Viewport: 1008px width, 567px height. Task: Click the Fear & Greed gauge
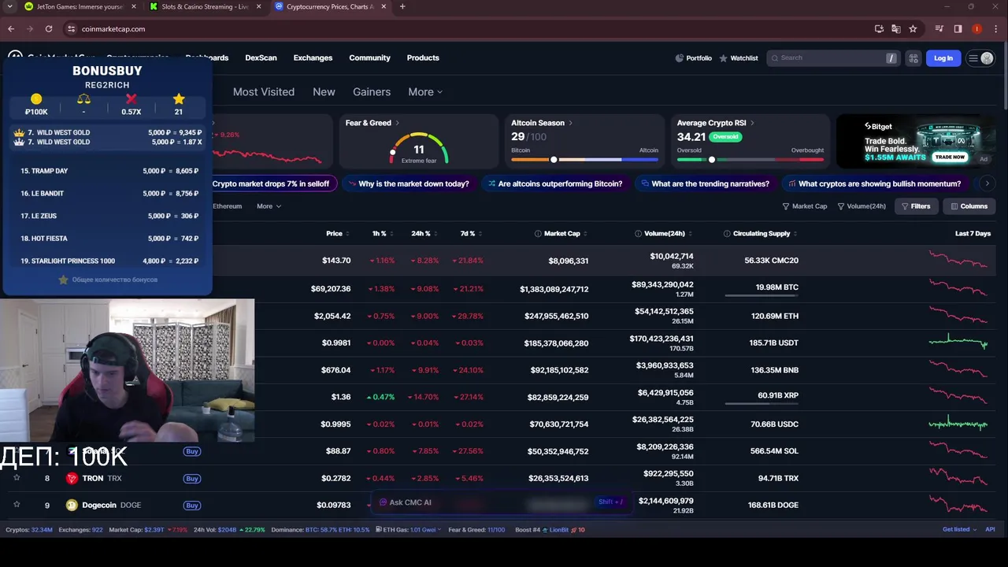pyautogui.click(x=419, y=148)
